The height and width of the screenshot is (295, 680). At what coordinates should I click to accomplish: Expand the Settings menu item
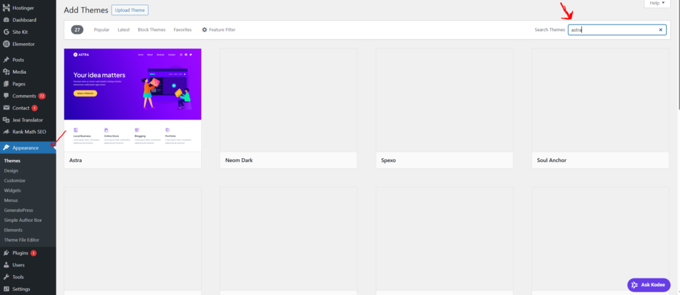pos(21,289)
